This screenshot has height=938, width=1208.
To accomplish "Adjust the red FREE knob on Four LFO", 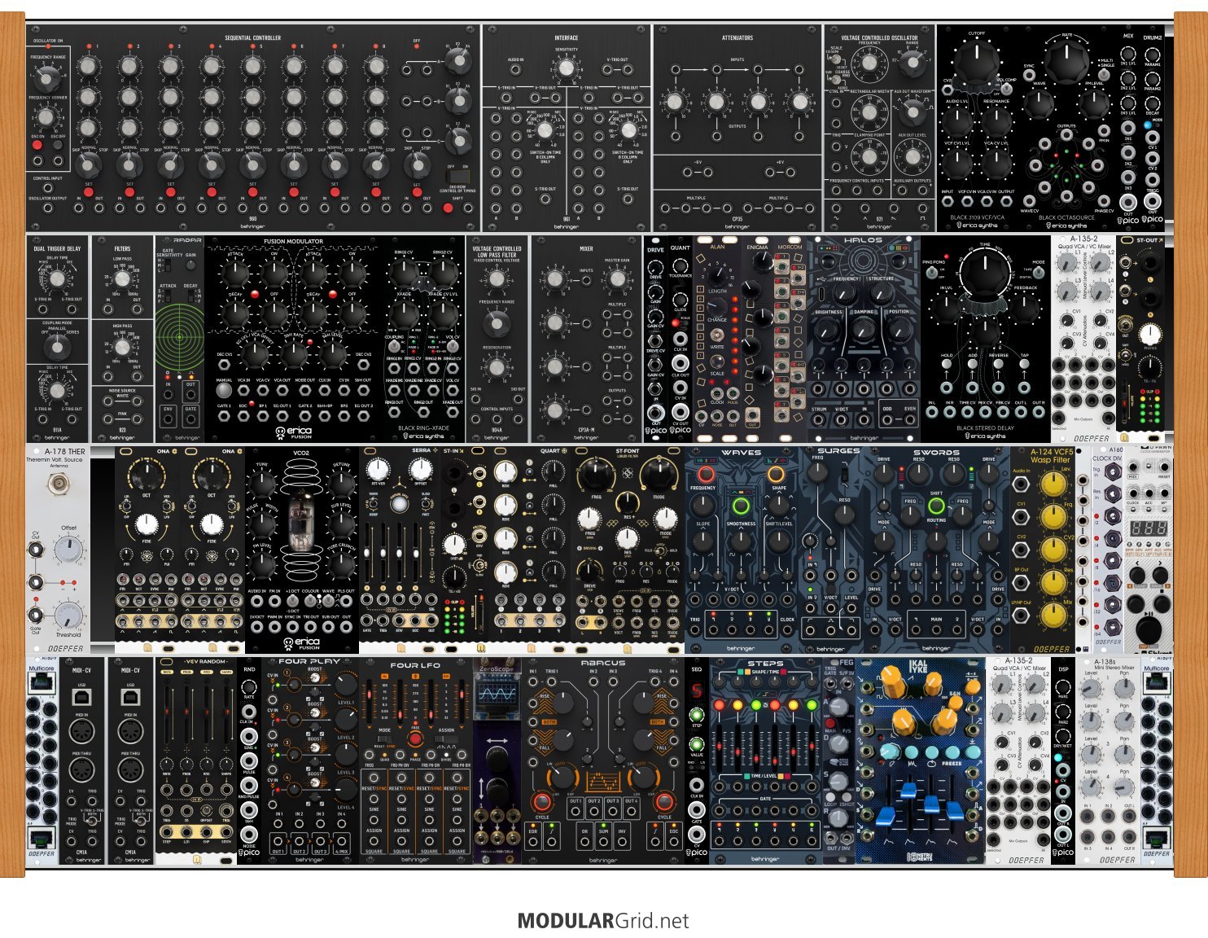I will tap(415, 739).
